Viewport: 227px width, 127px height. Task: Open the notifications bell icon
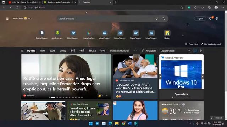[x=210, y=18]
